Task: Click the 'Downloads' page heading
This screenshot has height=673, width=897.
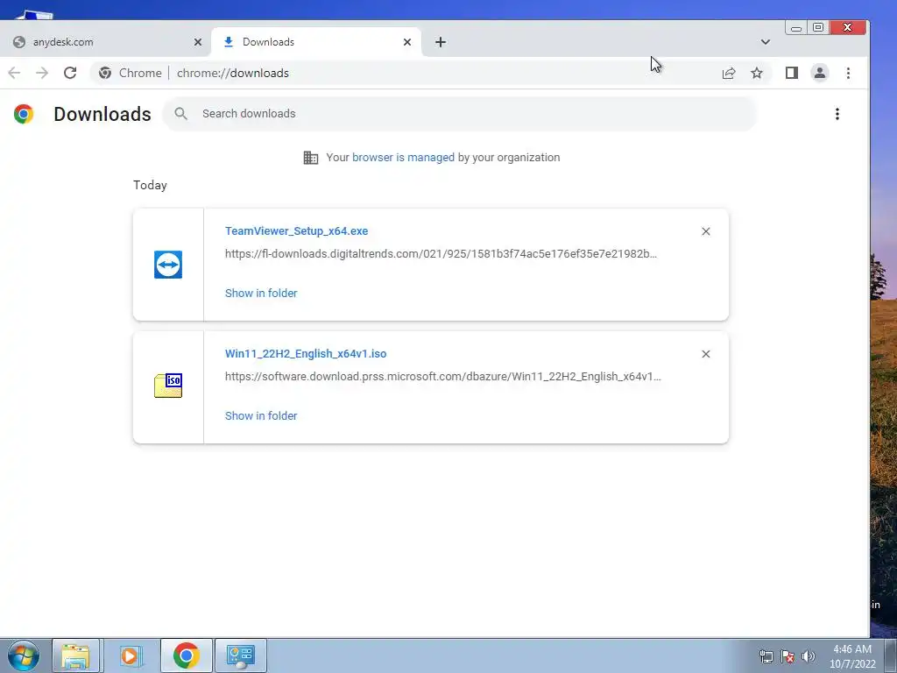Action: point(102,114)
